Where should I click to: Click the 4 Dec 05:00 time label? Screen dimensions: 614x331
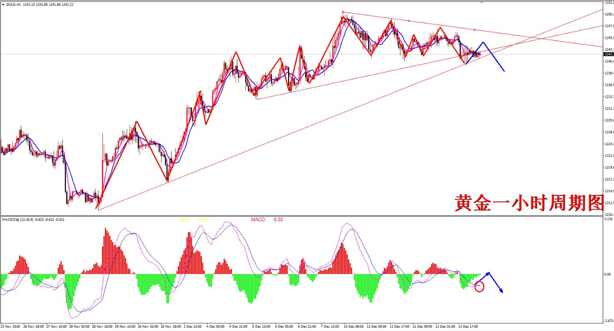point(216,326)
